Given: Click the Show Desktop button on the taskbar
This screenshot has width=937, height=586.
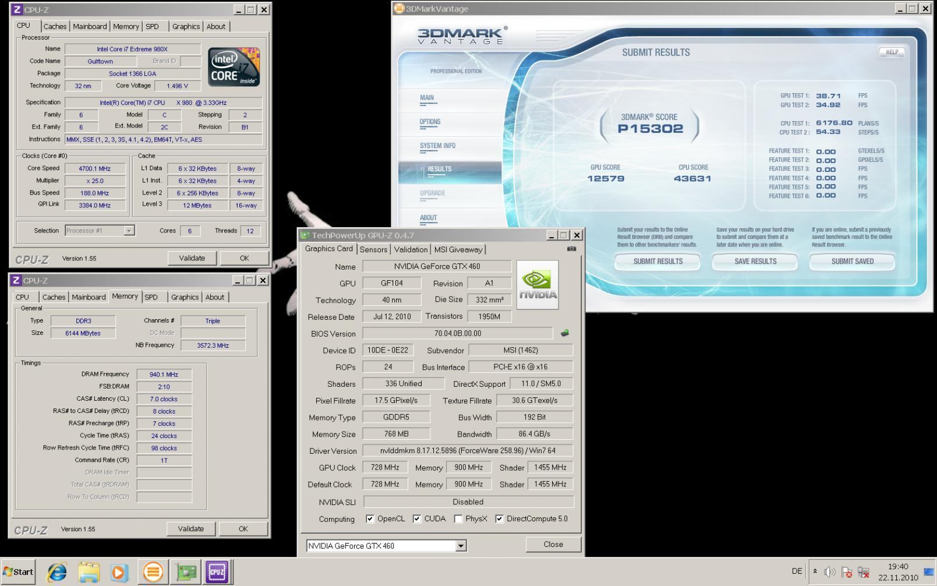Looking at the screenshot, I should click(x=929, y=572).
